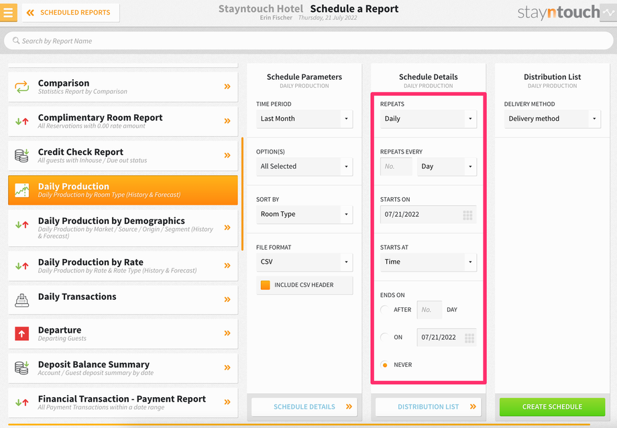Open the Ends On calendar icon

pos(469,338)
